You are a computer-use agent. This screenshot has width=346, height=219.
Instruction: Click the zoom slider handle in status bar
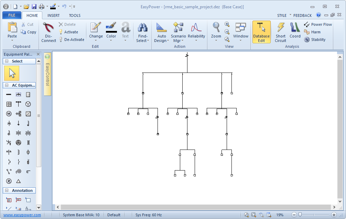(300, 215)
